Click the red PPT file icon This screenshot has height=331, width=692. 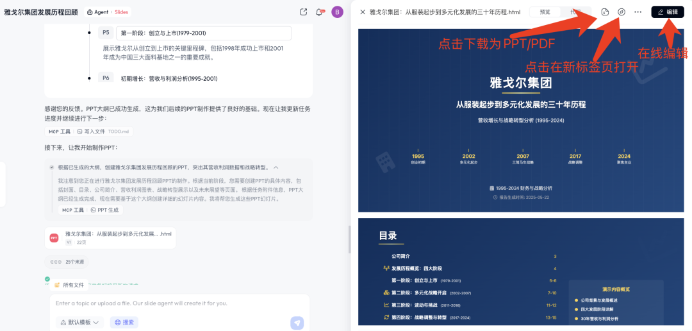pos(54,238)
